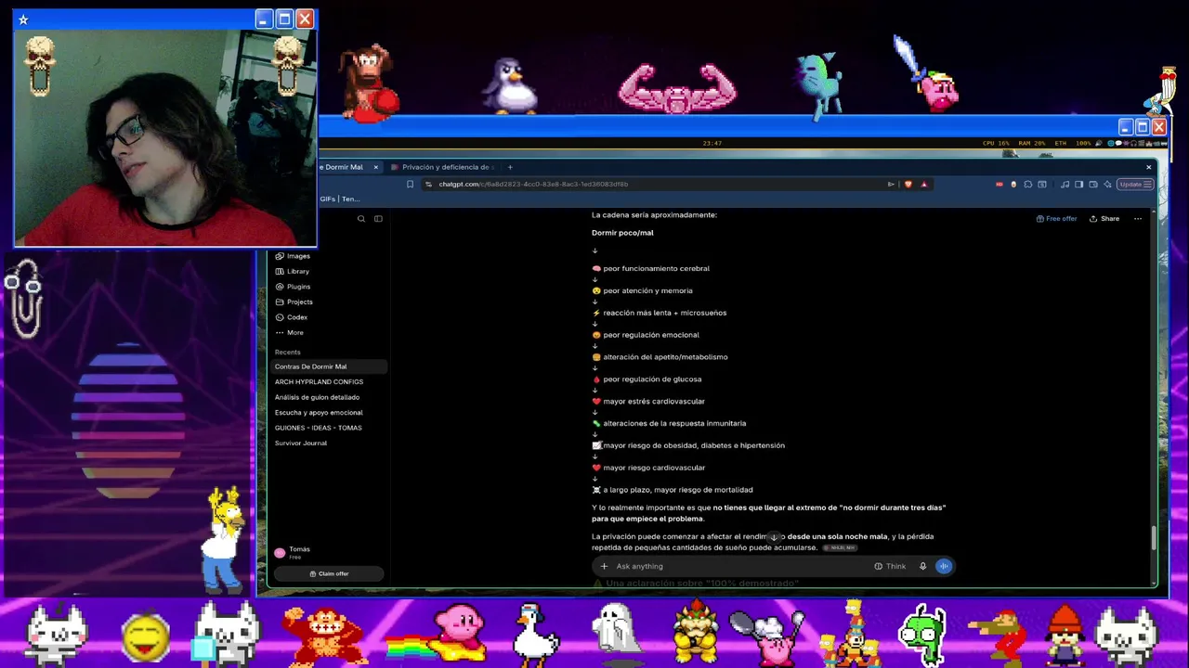Open the Leo AI sparkle icon
This screenshot has width=1189, height=668.
point(1107,185)
